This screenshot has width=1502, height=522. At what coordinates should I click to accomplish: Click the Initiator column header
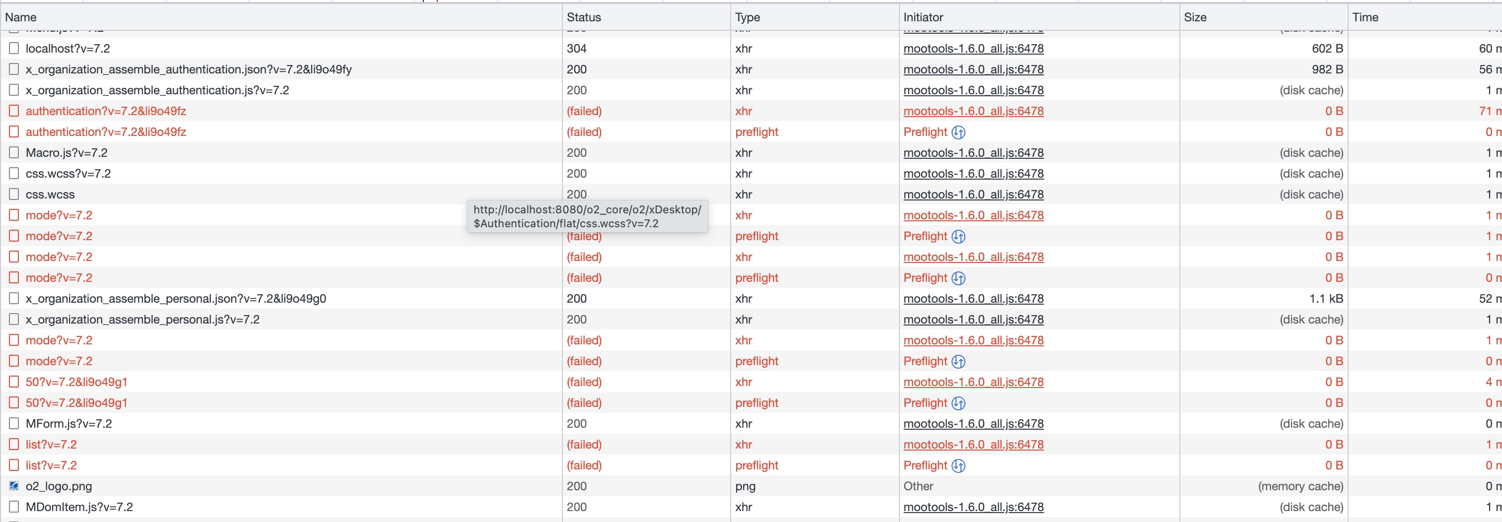(x=923, y=17)
